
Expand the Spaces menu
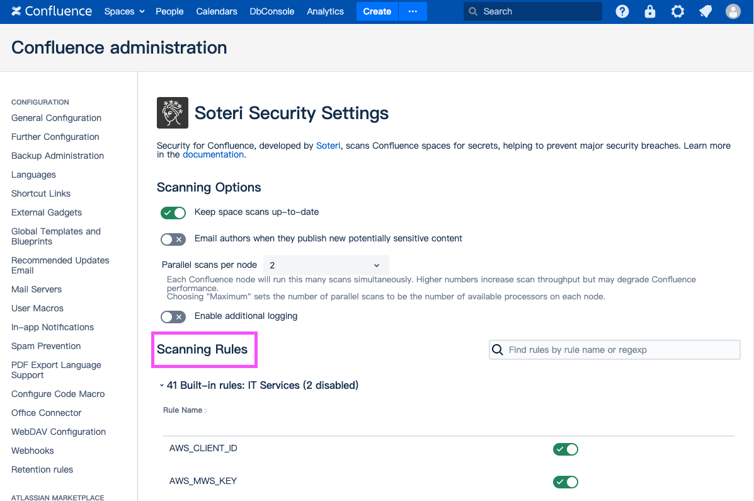[x=124, y=11]
